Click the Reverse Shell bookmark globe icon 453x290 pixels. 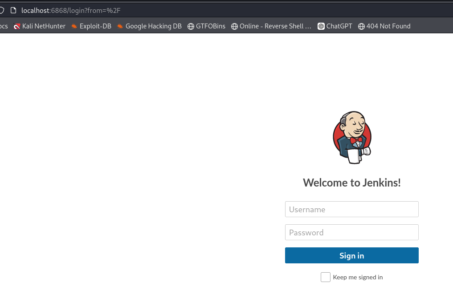234,26
